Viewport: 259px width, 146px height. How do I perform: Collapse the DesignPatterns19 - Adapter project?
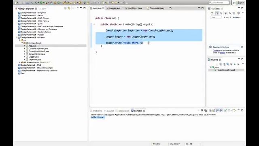pos(17,37)
